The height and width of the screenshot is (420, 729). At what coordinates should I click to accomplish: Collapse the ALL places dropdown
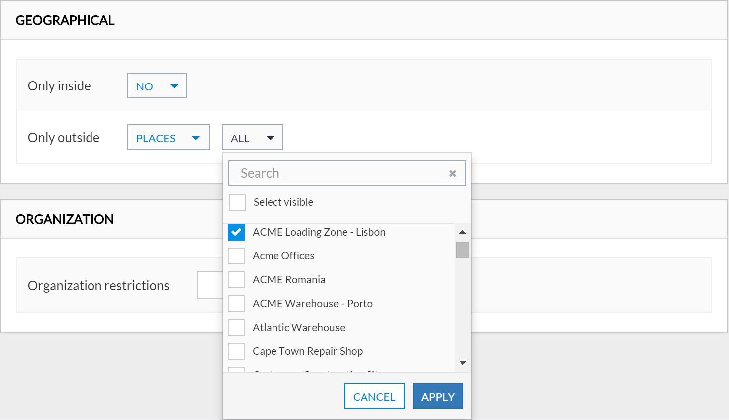pyautogui.click(x=252, y=138)
